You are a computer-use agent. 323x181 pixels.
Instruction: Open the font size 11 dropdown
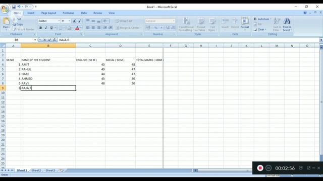point(69,21)
